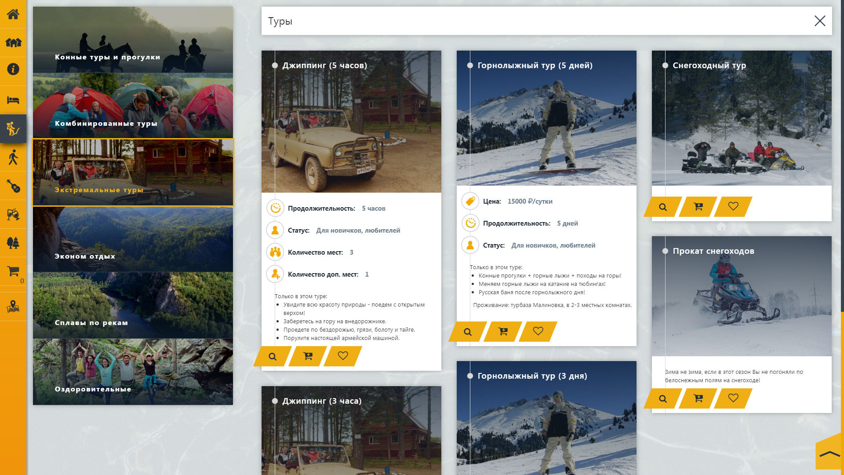Open the info icon in sidebar
The image size is (844, 475).
click(x=13, y=69)
